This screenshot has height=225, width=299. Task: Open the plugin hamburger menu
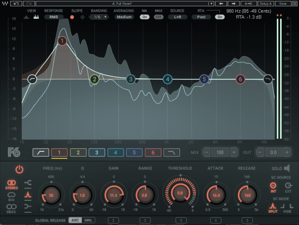(x=294, y=3)
